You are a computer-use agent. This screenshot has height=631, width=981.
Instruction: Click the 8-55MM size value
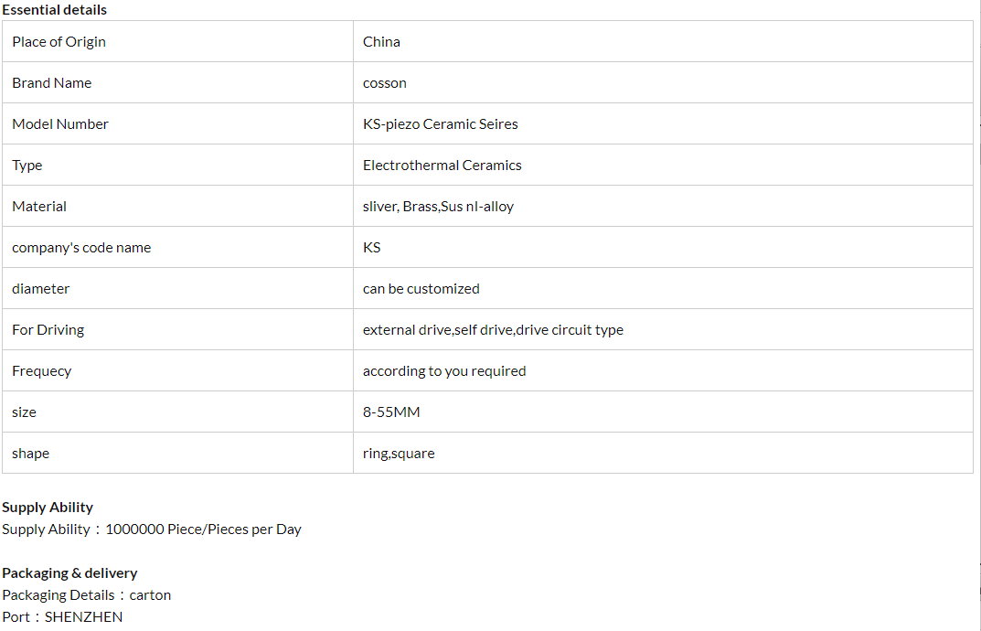391,412
